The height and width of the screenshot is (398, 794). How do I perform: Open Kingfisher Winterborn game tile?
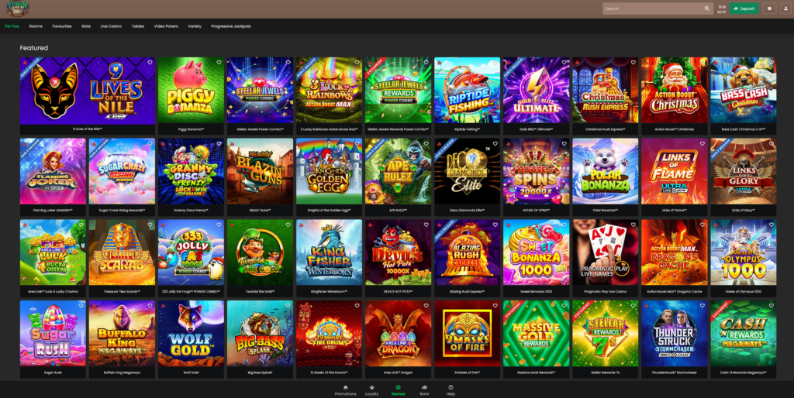click(x=329, y=258)
